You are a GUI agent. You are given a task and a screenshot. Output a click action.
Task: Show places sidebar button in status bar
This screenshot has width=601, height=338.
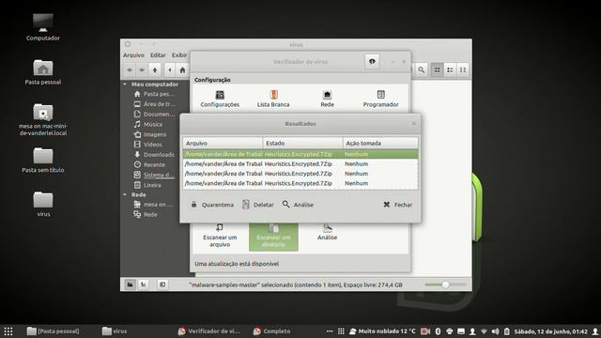[130, 284]
